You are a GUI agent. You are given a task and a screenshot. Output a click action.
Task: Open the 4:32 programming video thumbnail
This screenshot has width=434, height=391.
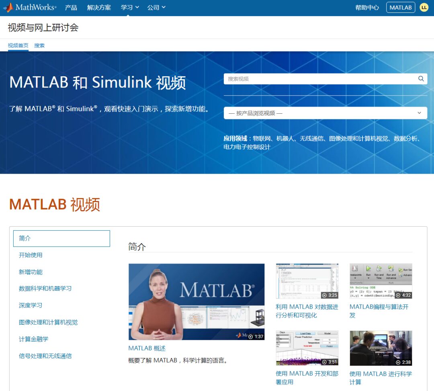pos(381,281)
